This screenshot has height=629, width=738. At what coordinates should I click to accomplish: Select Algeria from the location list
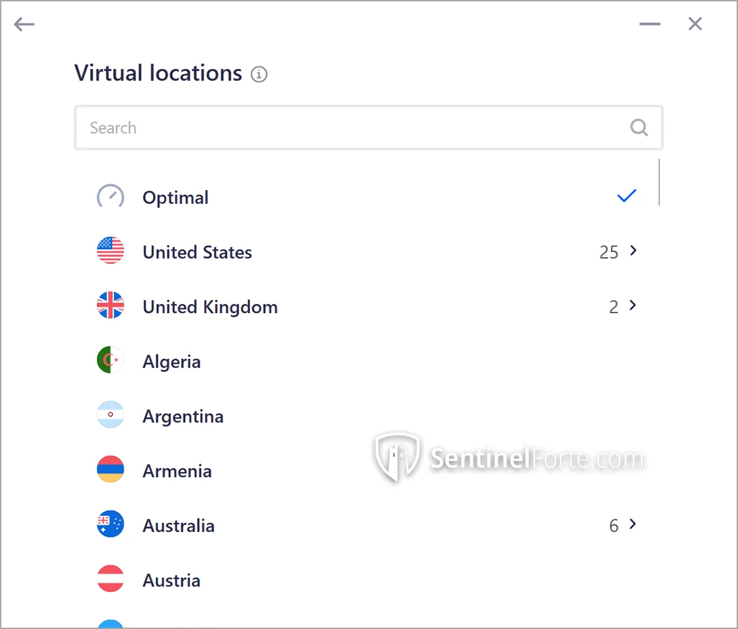click(x=172, y=362)
